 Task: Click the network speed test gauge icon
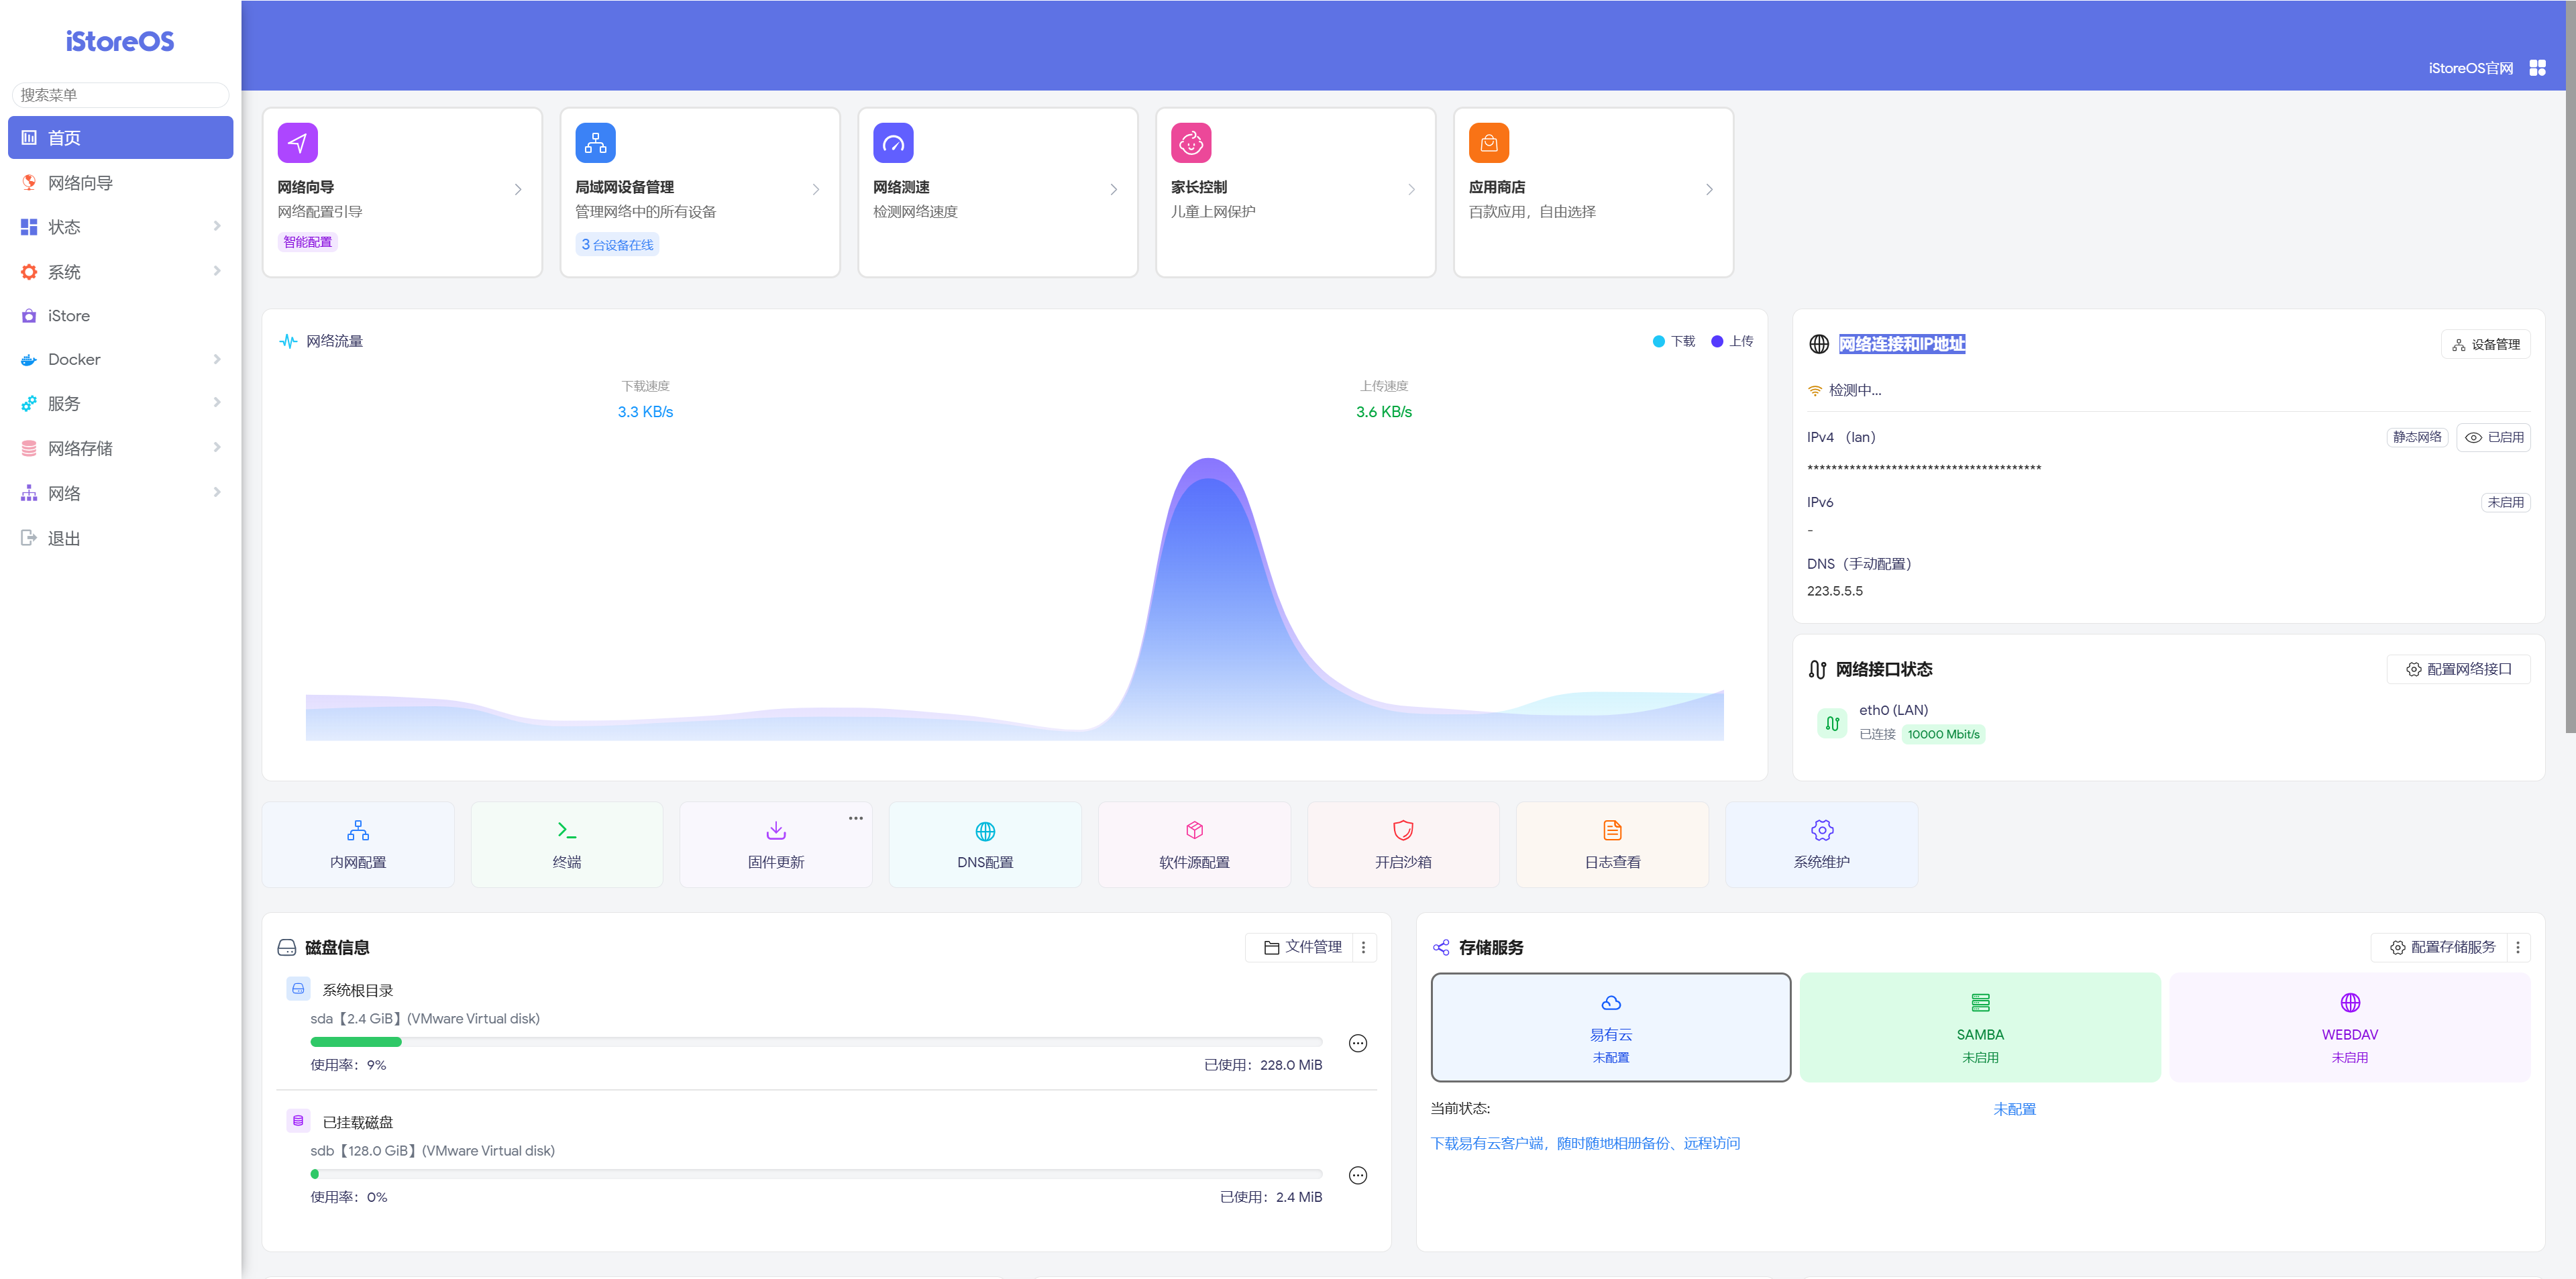point(892,143)
